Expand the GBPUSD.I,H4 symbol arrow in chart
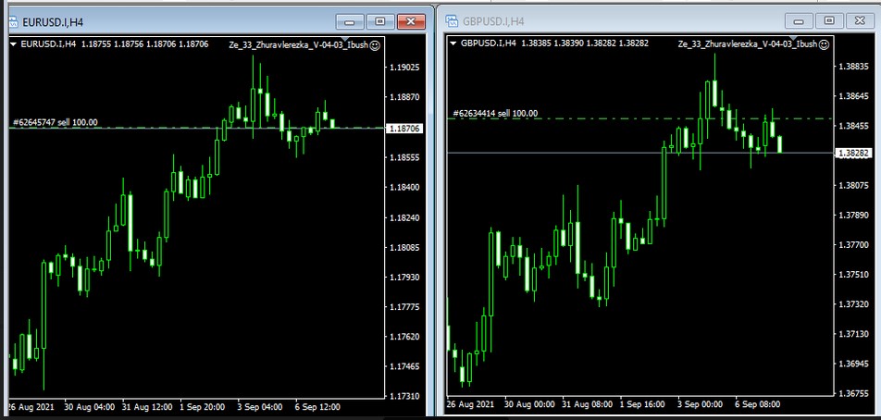 click(453, 43)
